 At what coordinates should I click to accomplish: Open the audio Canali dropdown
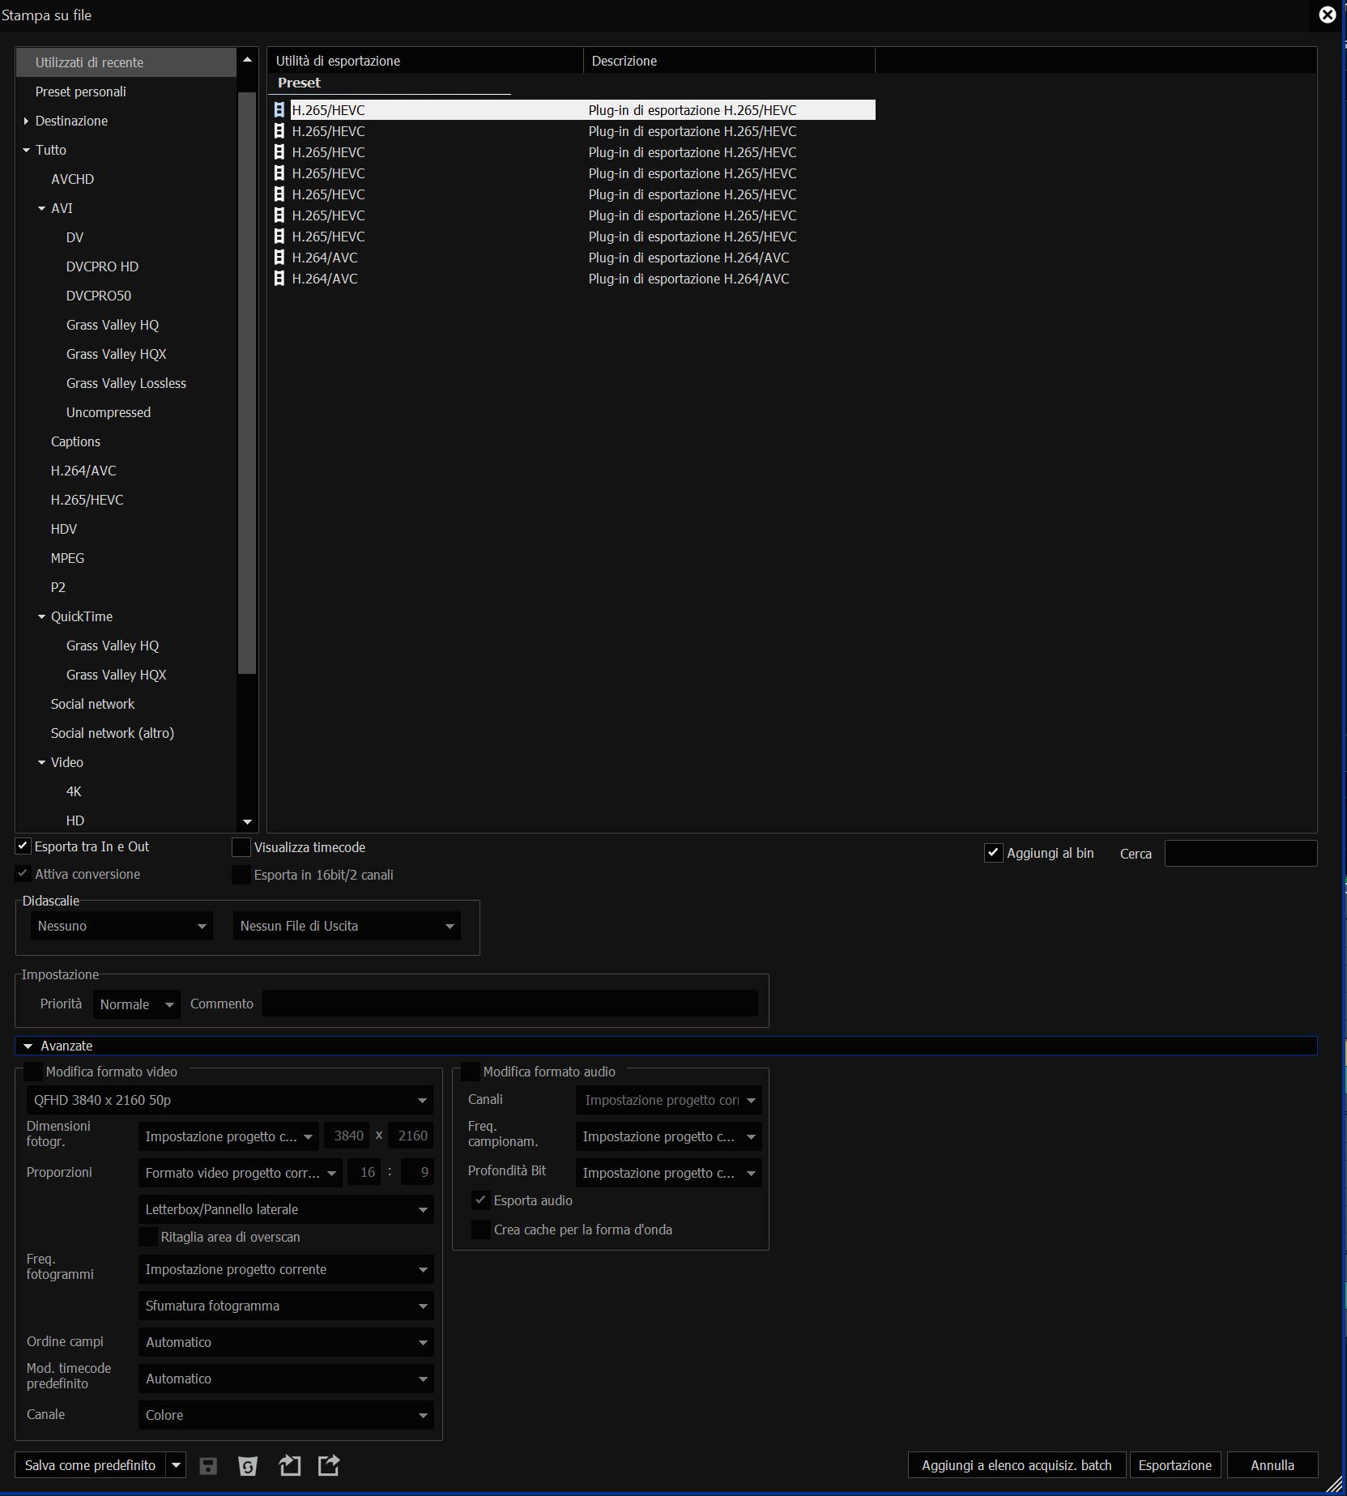coord(668,1100)
